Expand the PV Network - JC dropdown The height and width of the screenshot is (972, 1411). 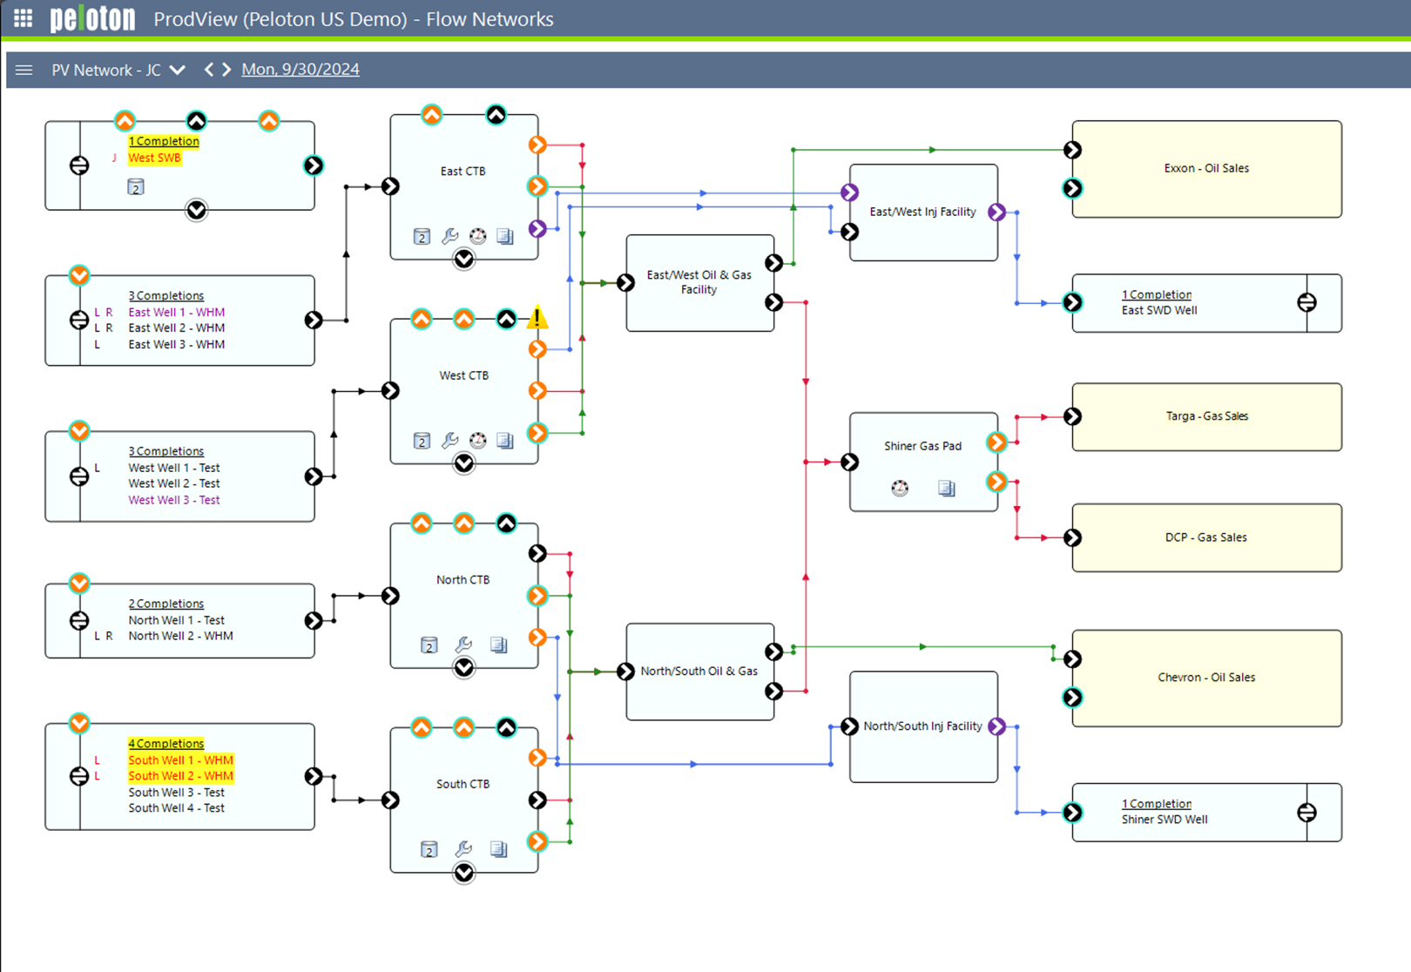click(x=178, y=70)
